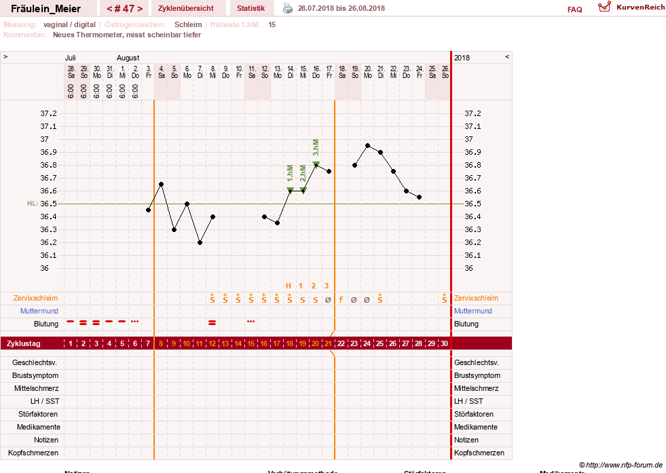Select cycle day 21 in the Zyklustag bar
Viewport: 666px width, 473px height.
[x=329, y=343]
